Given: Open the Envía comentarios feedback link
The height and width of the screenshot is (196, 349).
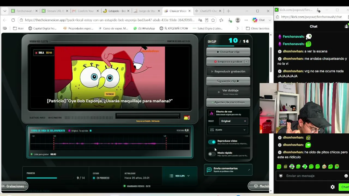Looking at the screenshot, I should [x=228, y=170].
